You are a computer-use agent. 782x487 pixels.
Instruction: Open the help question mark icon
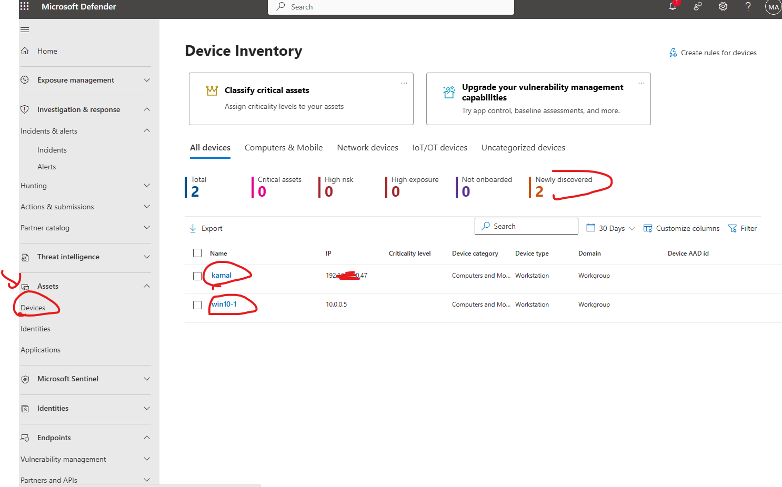click(748, 6)
